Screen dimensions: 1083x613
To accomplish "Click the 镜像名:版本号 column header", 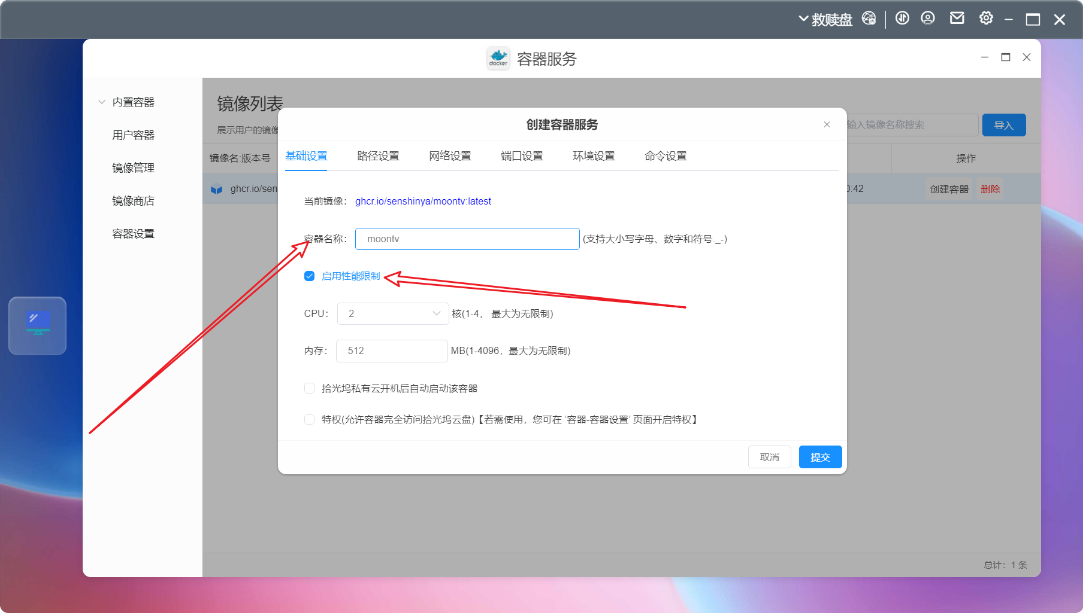I will pos(240,158).
